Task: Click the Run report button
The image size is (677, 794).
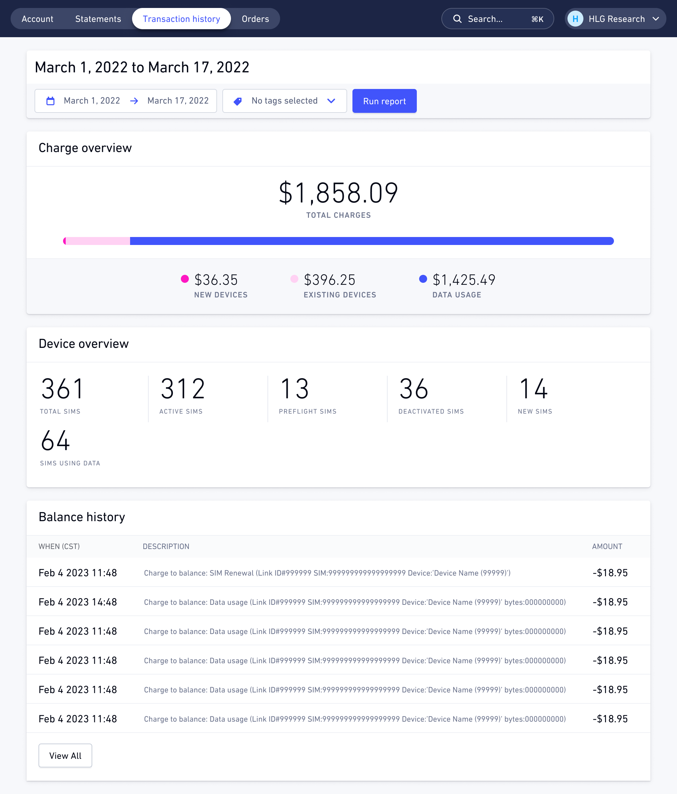Action: [384, 101]
